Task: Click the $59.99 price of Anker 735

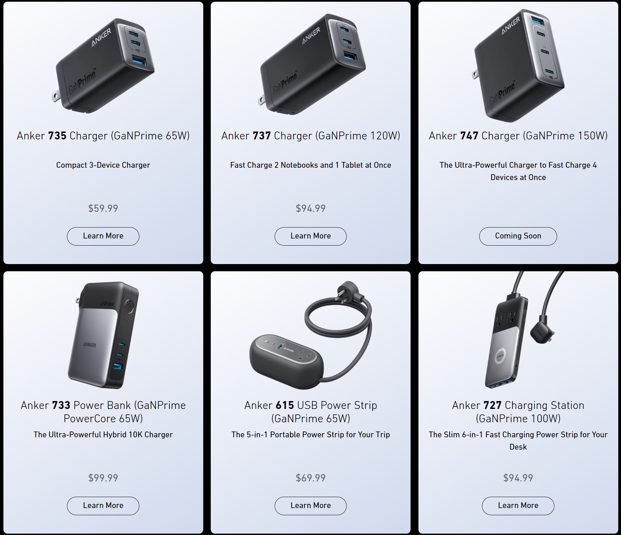Action: click(103, 208)
